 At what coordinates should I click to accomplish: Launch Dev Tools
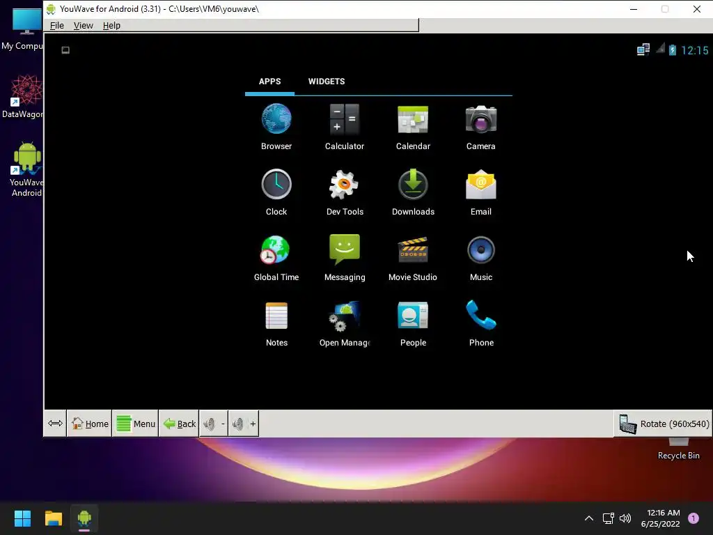click(344, 192)
